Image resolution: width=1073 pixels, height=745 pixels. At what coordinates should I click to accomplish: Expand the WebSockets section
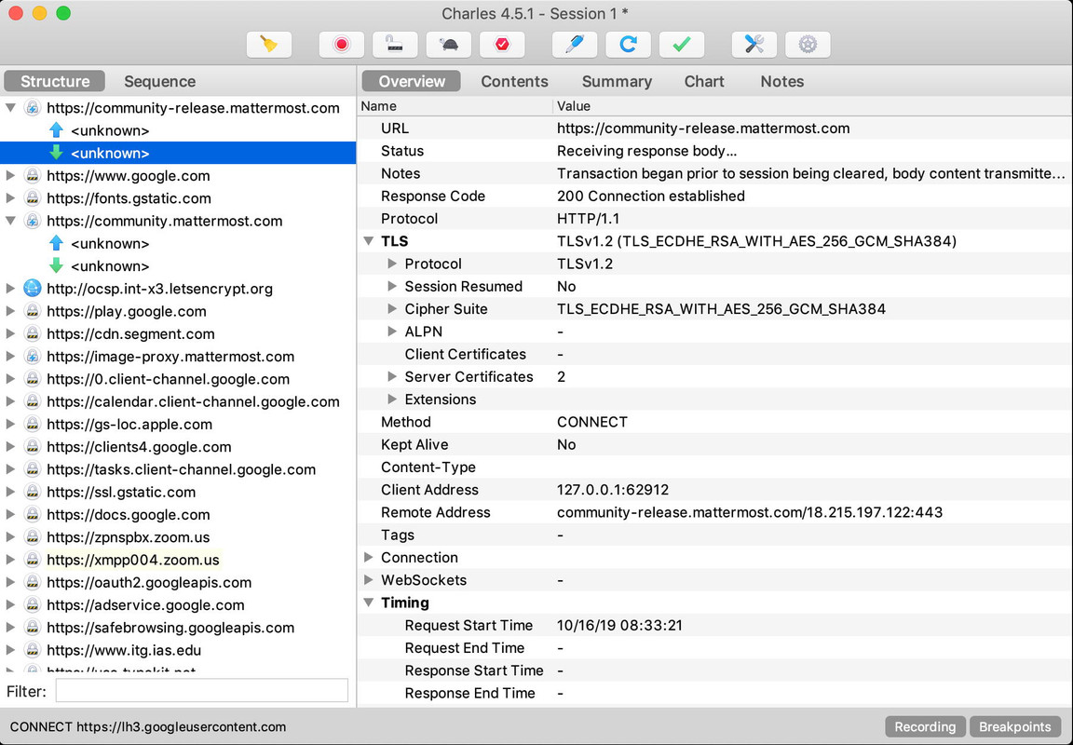point(369,580)
